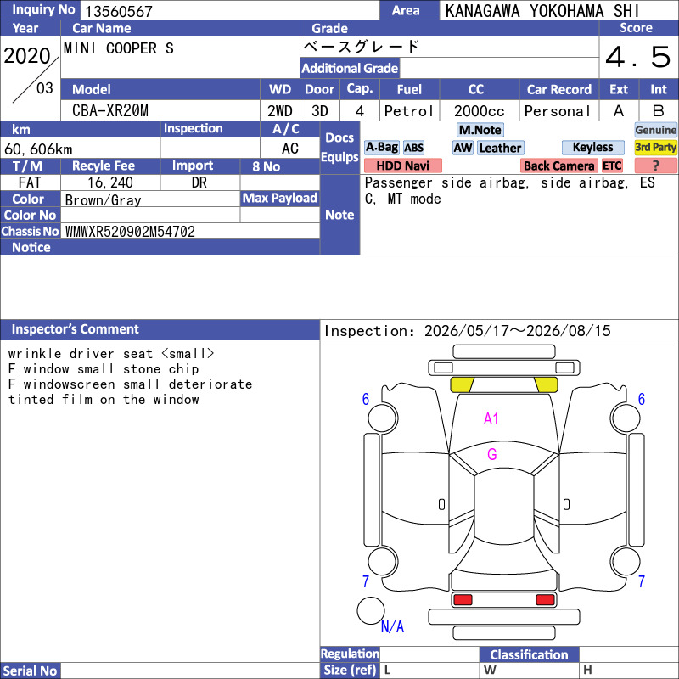Image resolution: width=679 pixels, height=679 pixels.
Task: Click comment 'F windowscreen small deteriorate'
Action: 130,384
